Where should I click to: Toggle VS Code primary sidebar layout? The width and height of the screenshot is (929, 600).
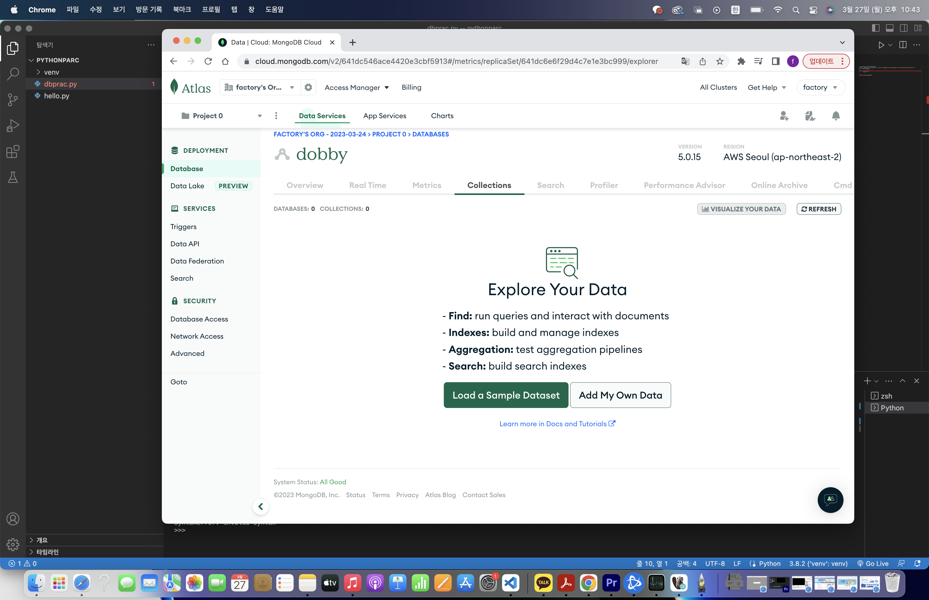point(876,28)
